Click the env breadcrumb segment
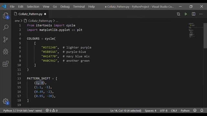 tap(17, 21)
